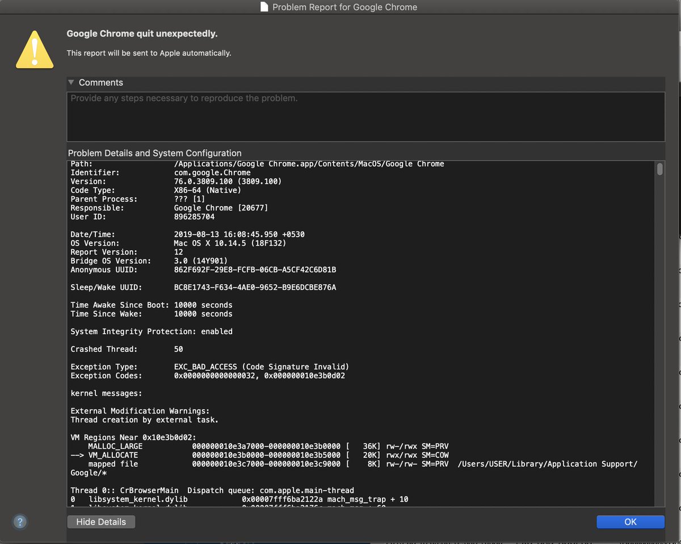Click the '--> VM_ALLOCATE' region row
The width and height of the screenshot is (681, 544).
[259, 455]
